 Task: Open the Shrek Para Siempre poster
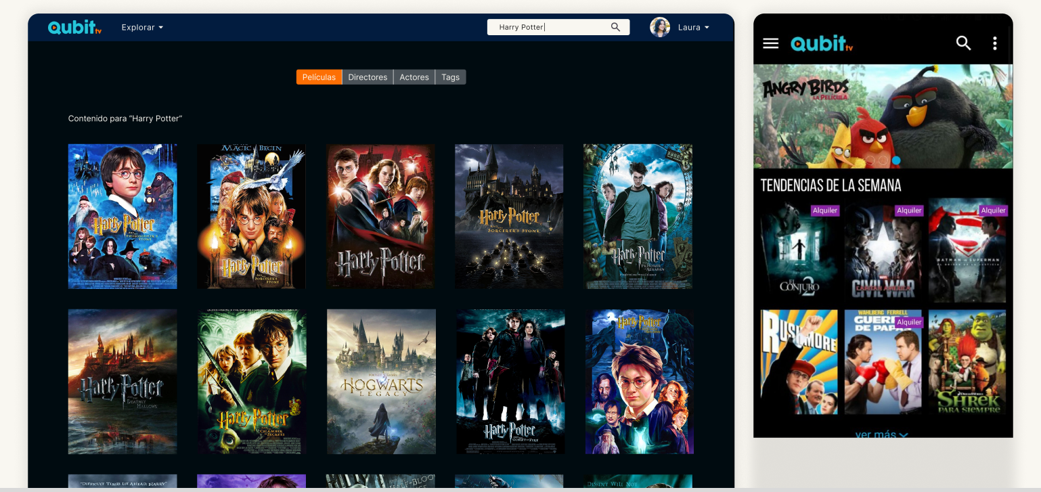pos(967,362)
